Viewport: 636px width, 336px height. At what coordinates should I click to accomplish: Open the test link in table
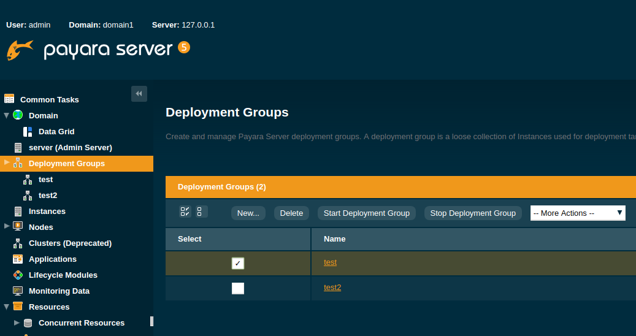pos(330,262)
